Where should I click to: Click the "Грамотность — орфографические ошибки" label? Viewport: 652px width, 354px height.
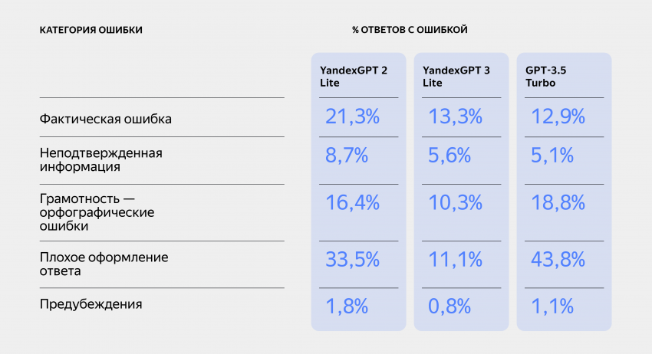coord(98,211)
